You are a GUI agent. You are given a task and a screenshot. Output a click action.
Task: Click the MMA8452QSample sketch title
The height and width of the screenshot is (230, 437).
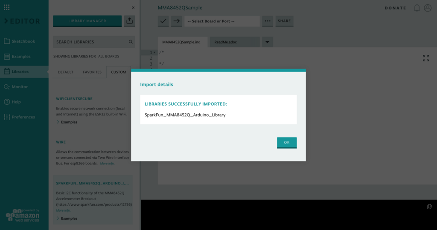180,8
